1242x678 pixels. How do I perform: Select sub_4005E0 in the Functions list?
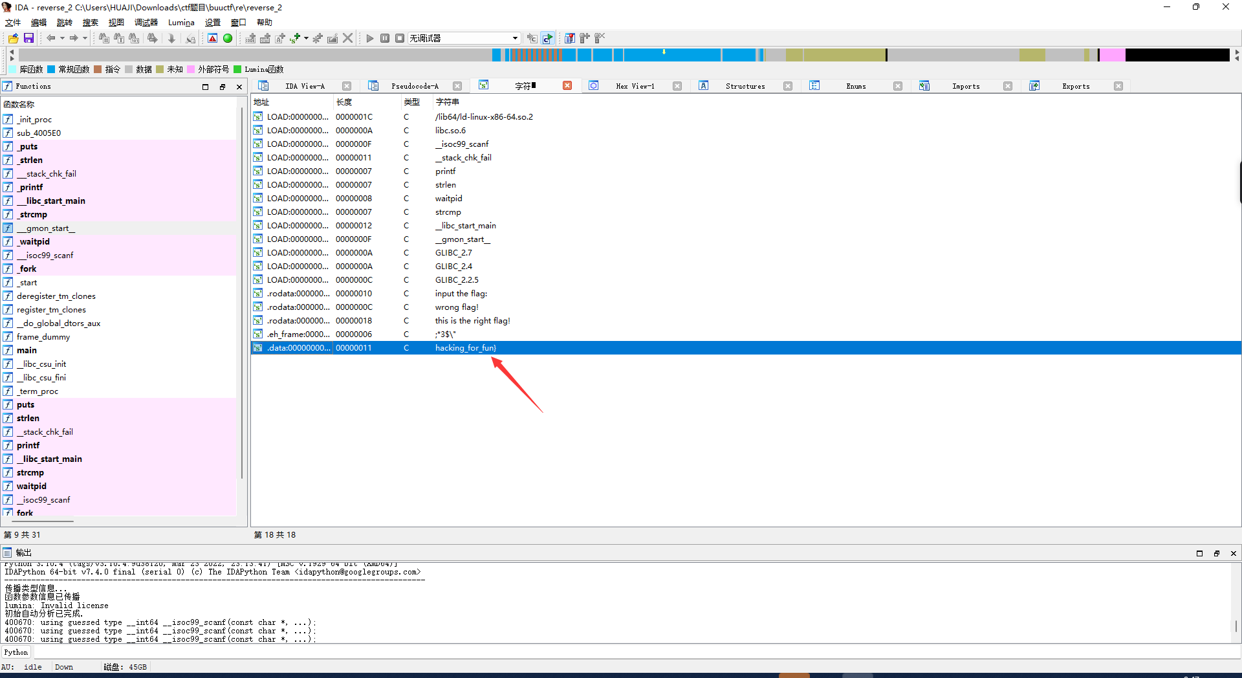(x=120, y=133)
